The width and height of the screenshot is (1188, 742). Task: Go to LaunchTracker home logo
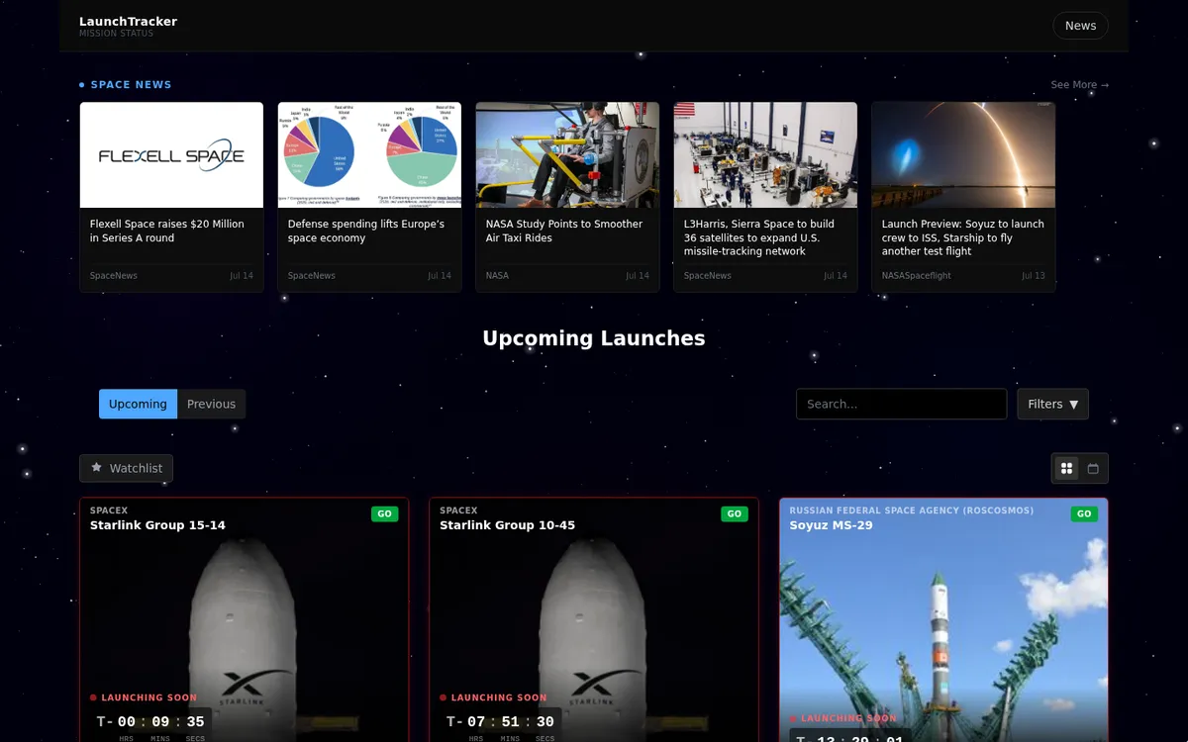pyautogui.click(x=129, y=26)
